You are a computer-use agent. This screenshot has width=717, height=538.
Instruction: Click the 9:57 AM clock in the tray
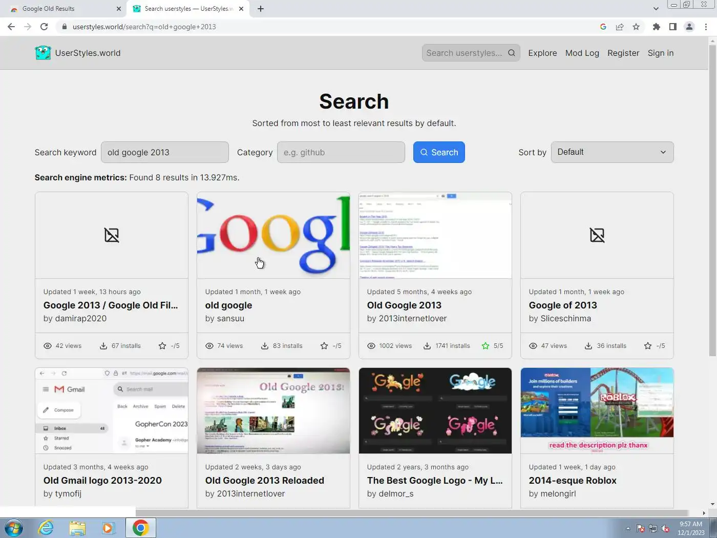pyautogui.click(x=691, y=524)
